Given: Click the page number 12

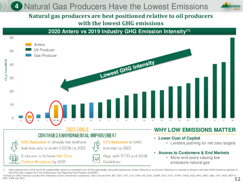Looking at the screenshot, I should (x=237, y=179).
